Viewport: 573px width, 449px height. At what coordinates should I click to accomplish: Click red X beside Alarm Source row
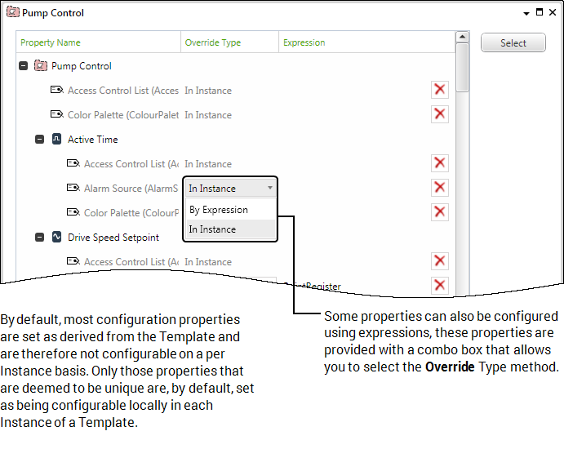point(440,188)
